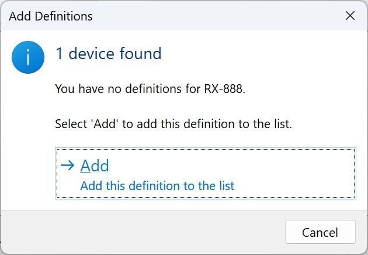This screenshot has height=255, width=368.
Task: Click the gray footer area beside Cancel
Action: click(146, 232)
